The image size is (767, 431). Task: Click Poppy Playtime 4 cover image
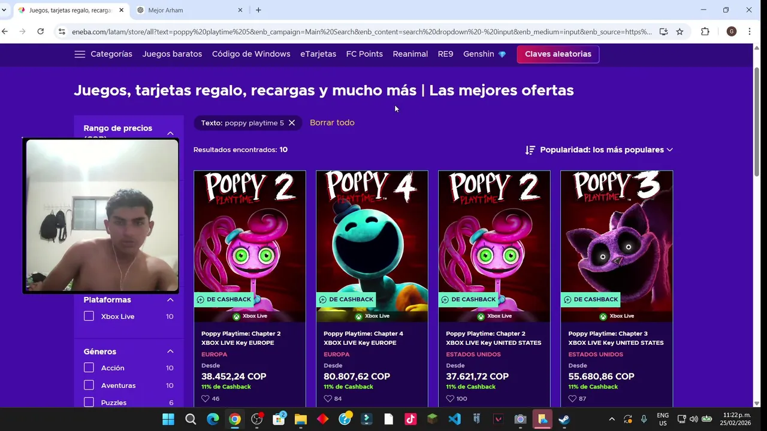pyautogui.click(x=372, y=245)
